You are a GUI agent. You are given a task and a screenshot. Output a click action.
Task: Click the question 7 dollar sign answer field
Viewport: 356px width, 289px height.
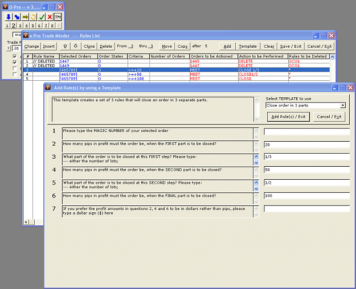tap(307, 209)
